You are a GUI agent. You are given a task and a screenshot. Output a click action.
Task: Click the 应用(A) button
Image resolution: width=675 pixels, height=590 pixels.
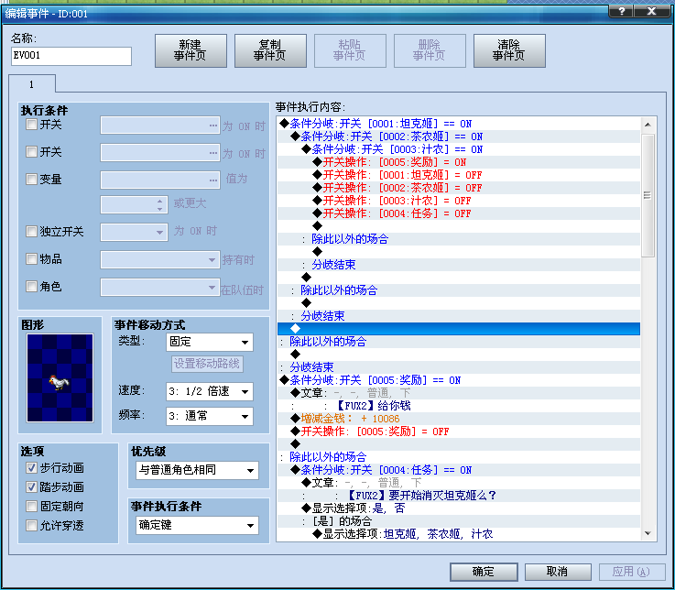(632, 572)
